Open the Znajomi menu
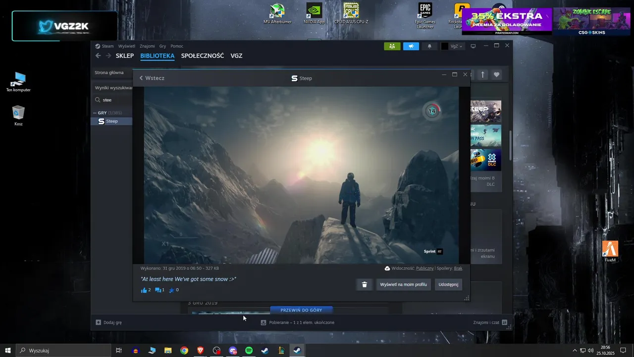Viewport: 634px width, 357px height. tap(147, 46)
